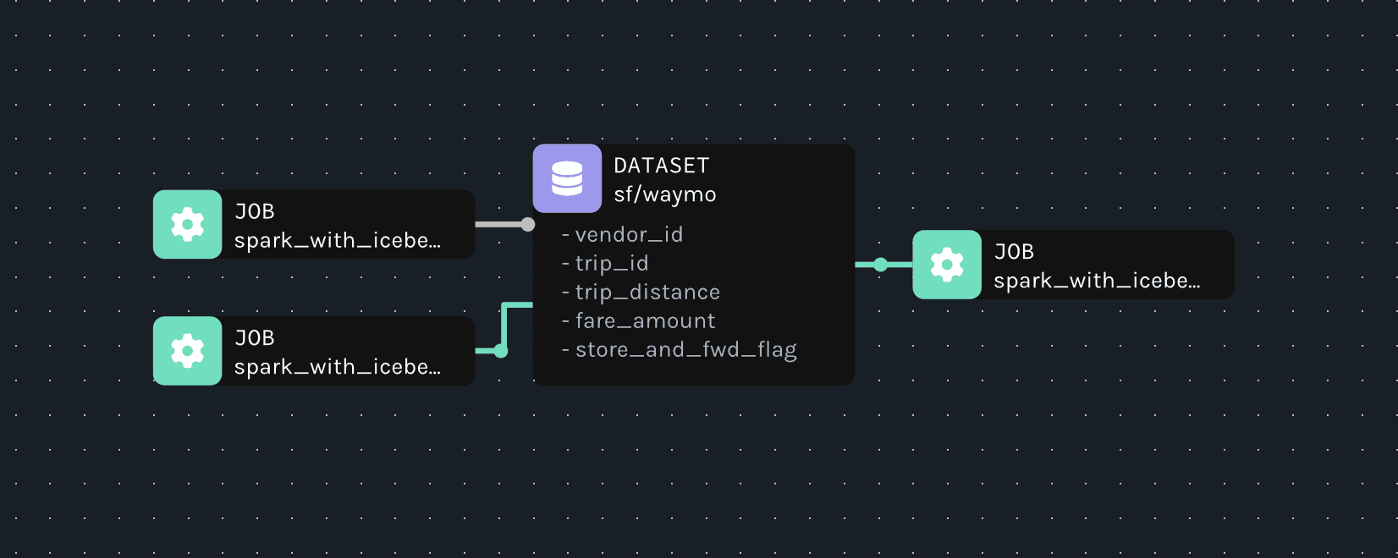Click the gray connector dot on the upper-left job edge

pos(528,224)
